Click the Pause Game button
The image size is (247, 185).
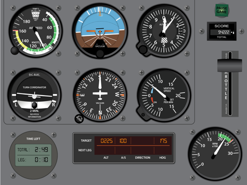point(222,10)
